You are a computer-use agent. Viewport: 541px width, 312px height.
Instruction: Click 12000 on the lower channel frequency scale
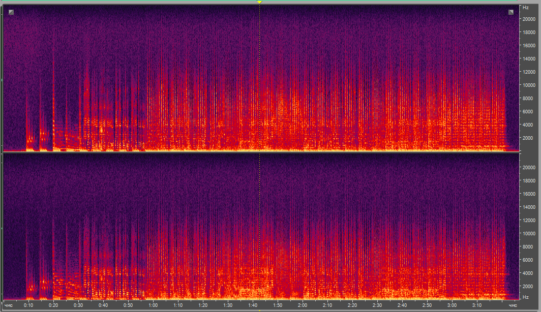click(x=529, y=221)
